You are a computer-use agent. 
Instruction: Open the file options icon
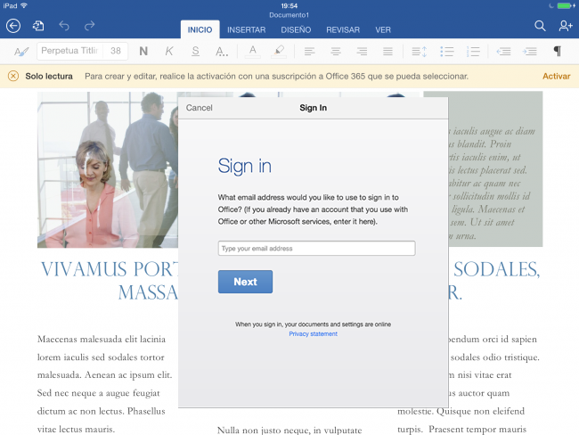click(x=38, y=27)
